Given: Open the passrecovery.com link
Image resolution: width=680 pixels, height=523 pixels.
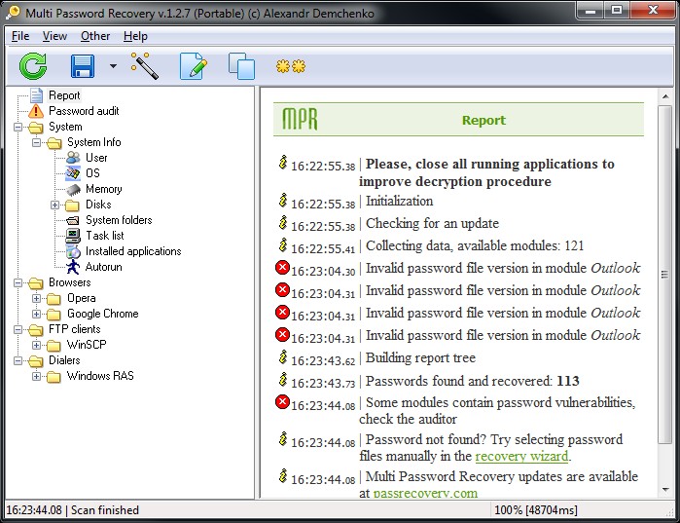Looking at the screenshot, I should (x=425, y=493).
